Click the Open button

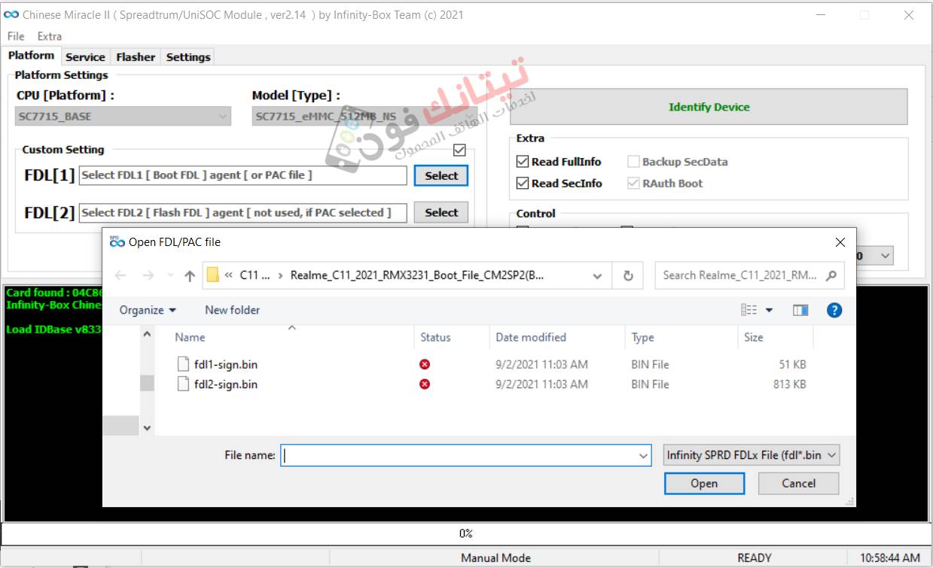tap(704, 483)
